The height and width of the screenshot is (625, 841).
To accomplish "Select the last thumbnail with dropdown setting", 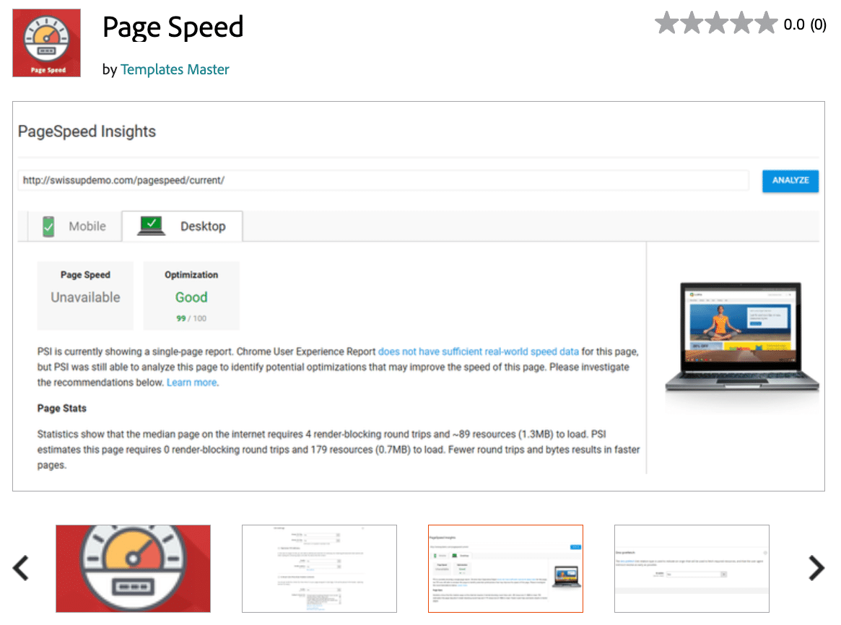I will (x=692, y=568).
